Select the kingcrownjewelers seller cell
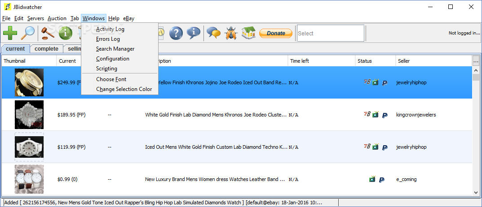Viewport: 482px width, 207px height. tap(416, 115)
